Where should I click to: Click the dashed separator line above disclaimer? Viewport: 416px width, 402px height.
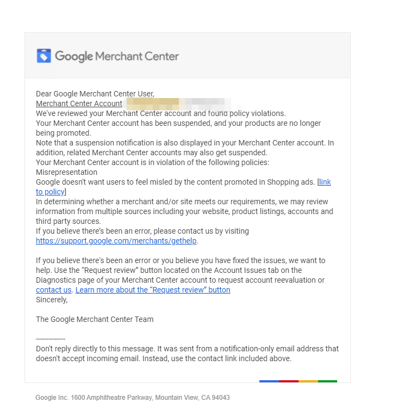click(x=51, y=339)
